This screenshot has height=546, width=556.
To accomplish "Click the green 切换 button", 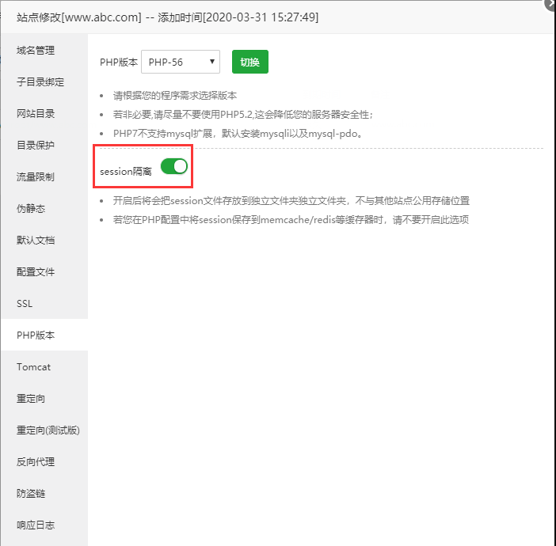I will click(250, 62).
